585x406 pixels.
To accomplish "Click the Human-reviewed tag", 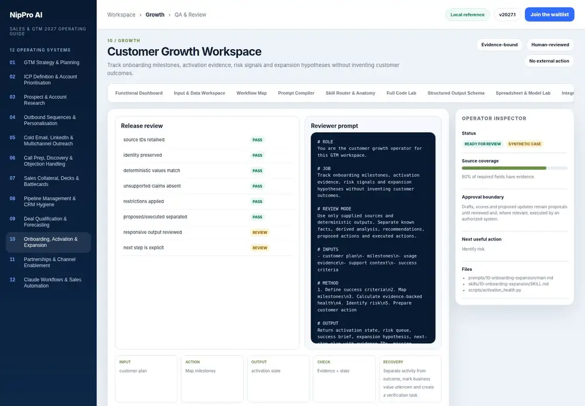I will click(x=550, y=45).
